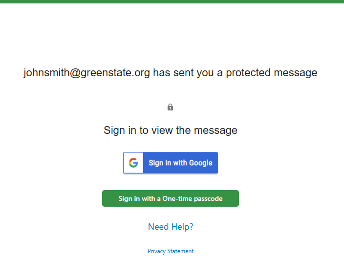
Task: Click the sender address johnsmith@greenstate.org
Action: click(x=87, y=73)
